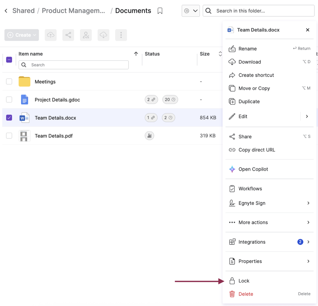The width and height of the screenshot is (318, 306).
Task: Close the Team Details.docx menu panel
Action: click(x=307, y=30)
